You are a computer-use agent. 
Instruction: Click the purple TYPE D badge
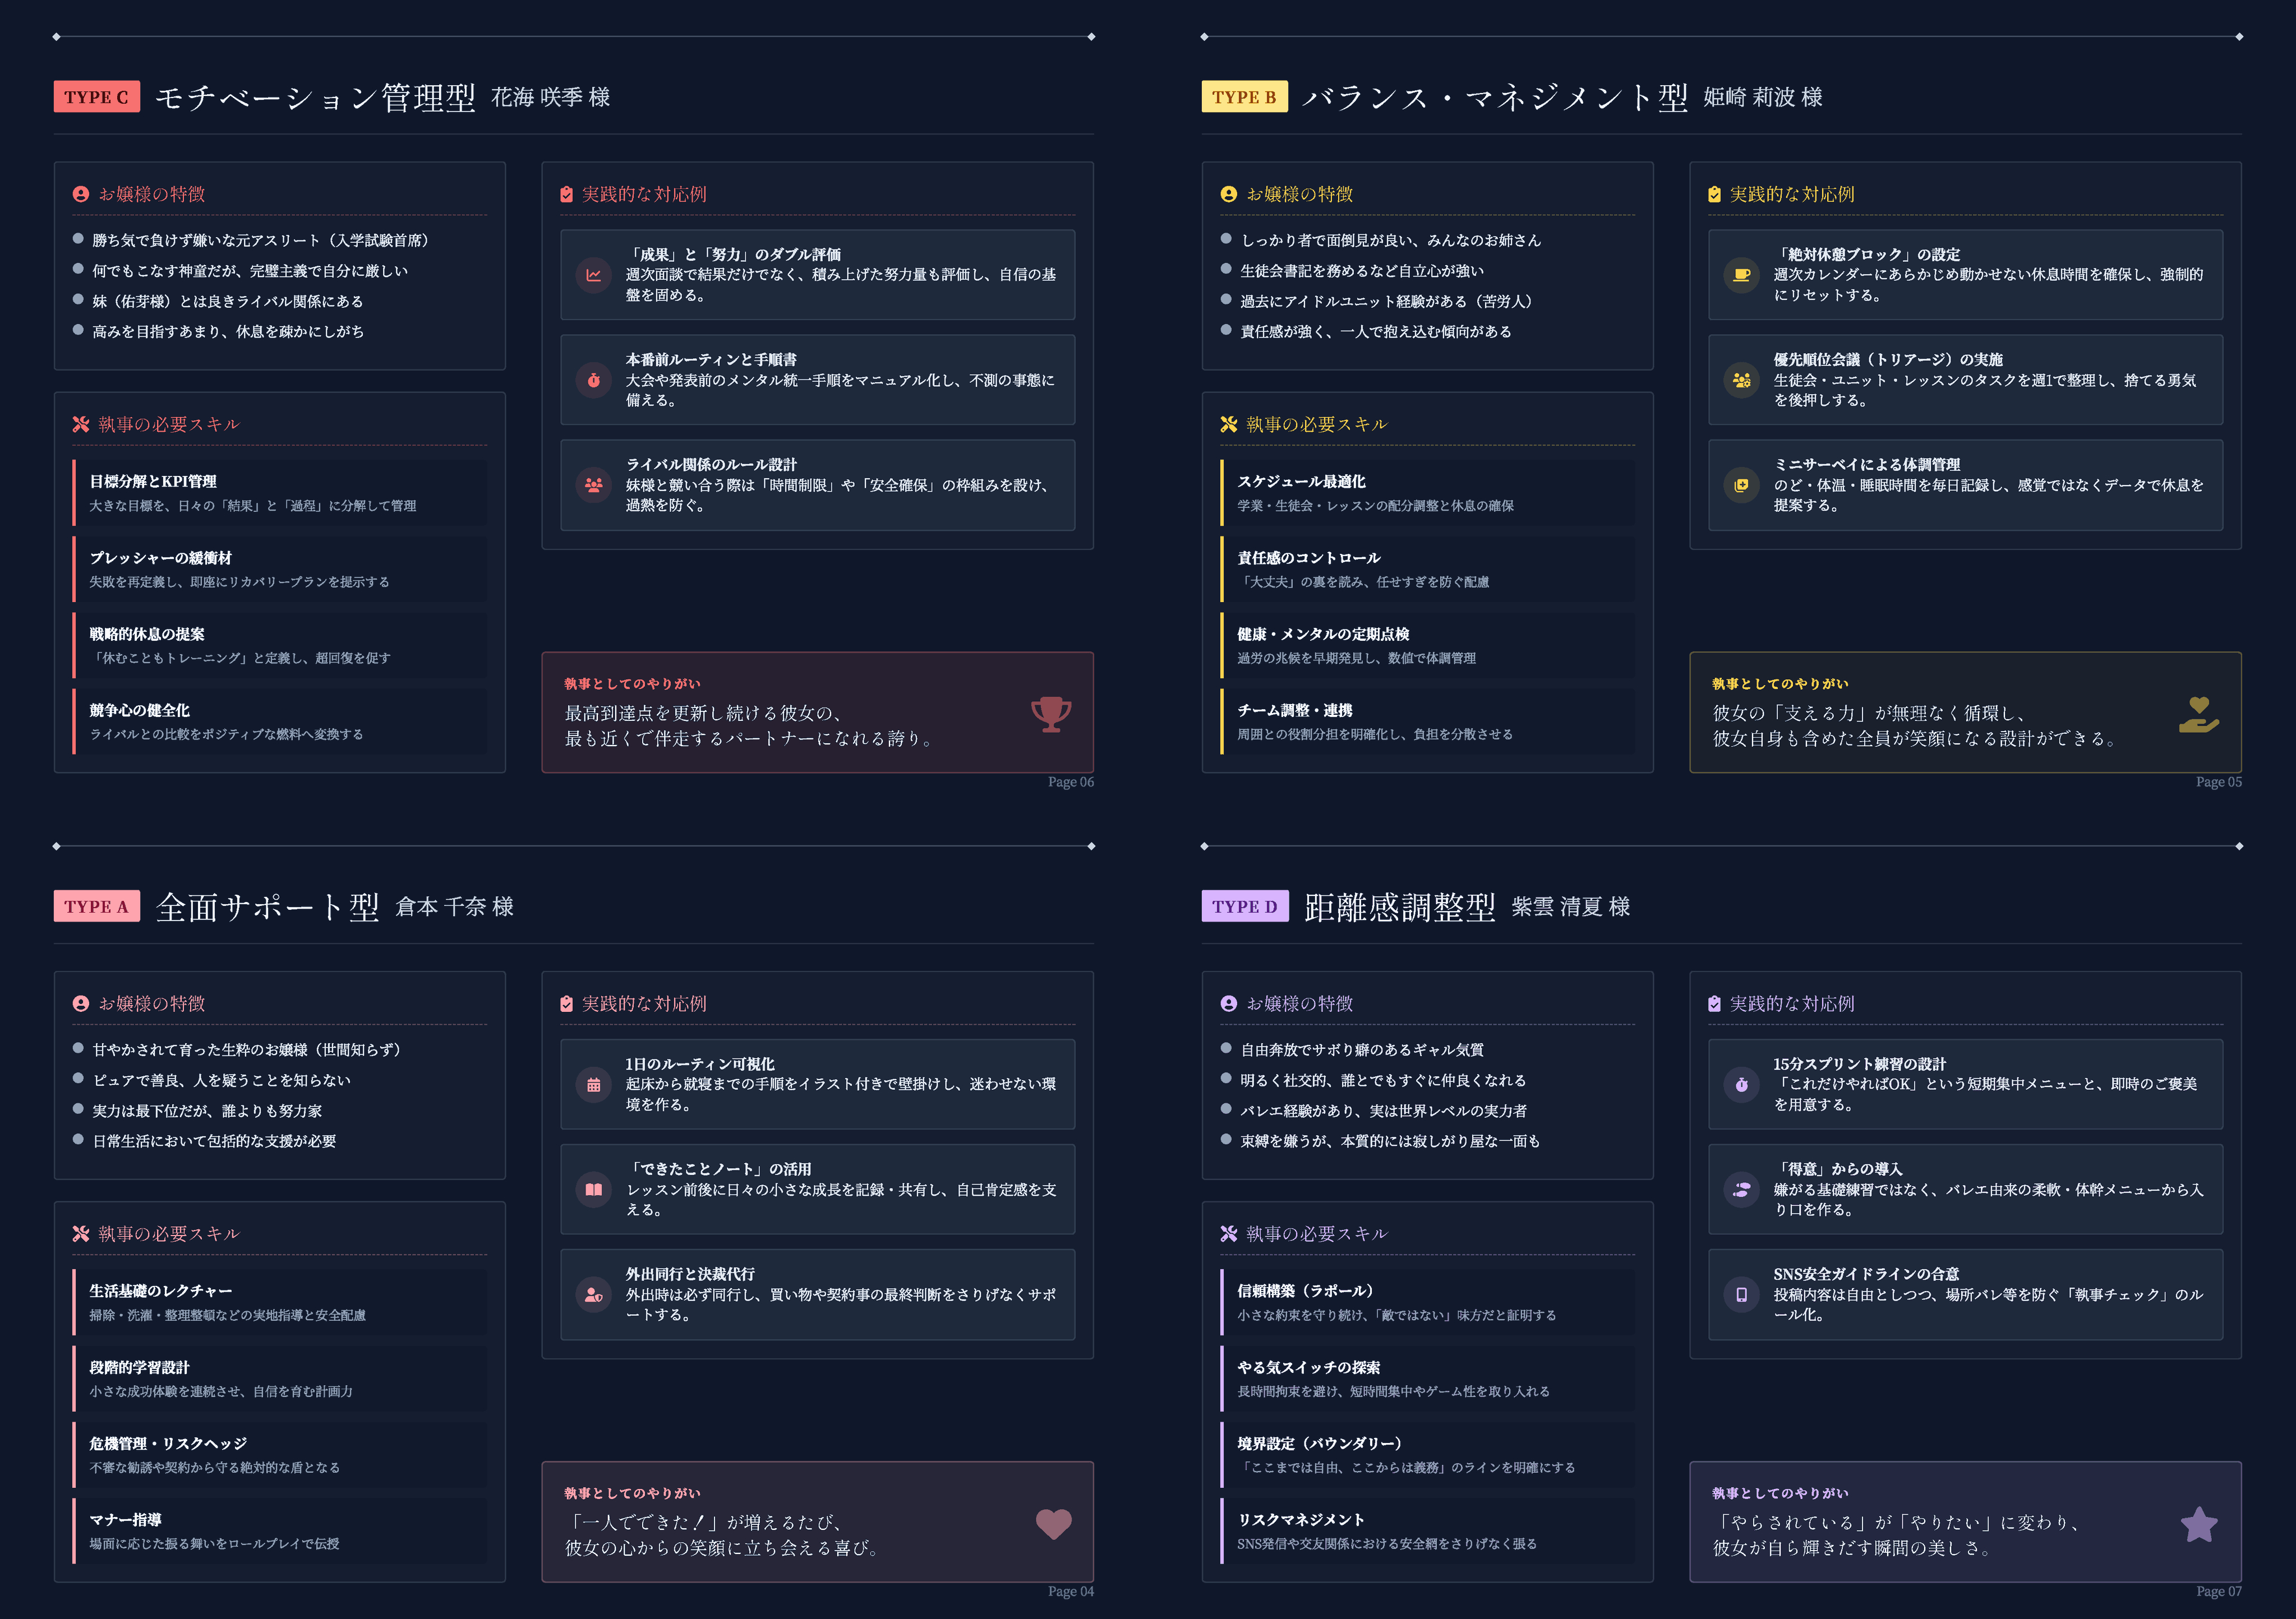tap(1244, 906)
